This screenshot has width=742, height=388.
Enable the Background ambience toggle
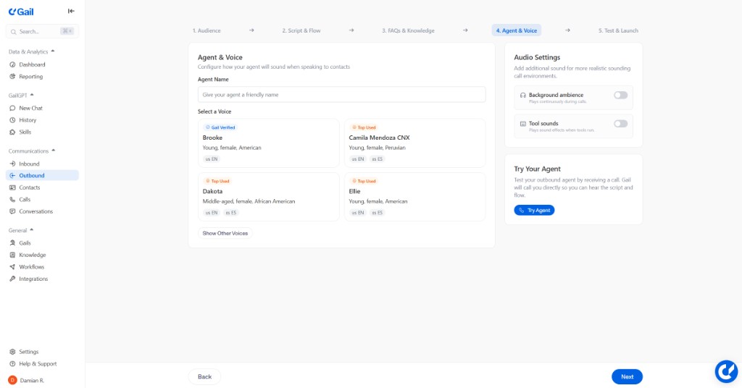coord(620,95)
